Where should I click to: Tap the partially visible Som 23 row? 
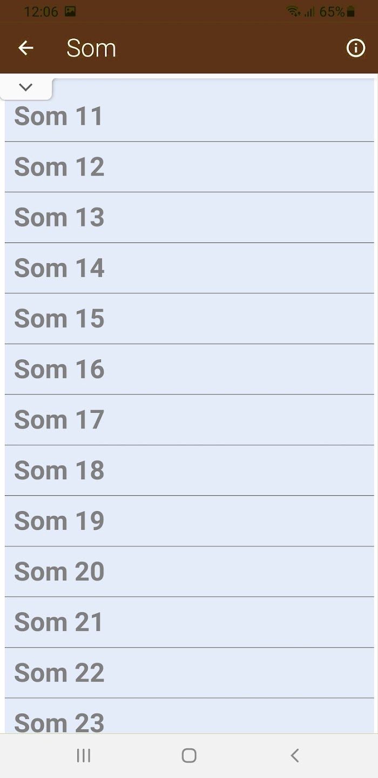(x=189, y=716)
